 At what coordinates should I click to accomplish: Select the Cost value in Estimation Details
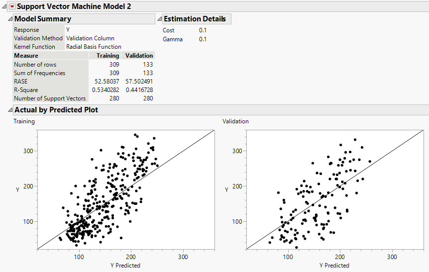[203, 30]
